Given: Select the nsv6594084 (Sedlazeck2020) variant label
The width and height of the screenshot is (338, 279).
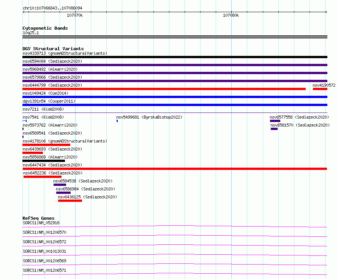Looking at the screenshot, I should point(52,61).
